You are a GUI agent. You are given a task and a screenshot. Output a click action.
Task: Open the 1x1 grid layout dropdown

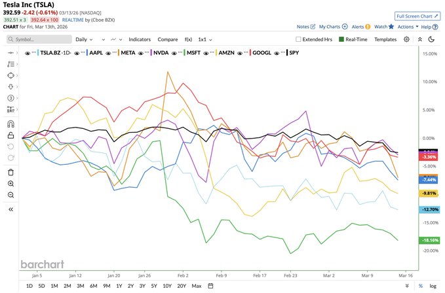point(206,39)
